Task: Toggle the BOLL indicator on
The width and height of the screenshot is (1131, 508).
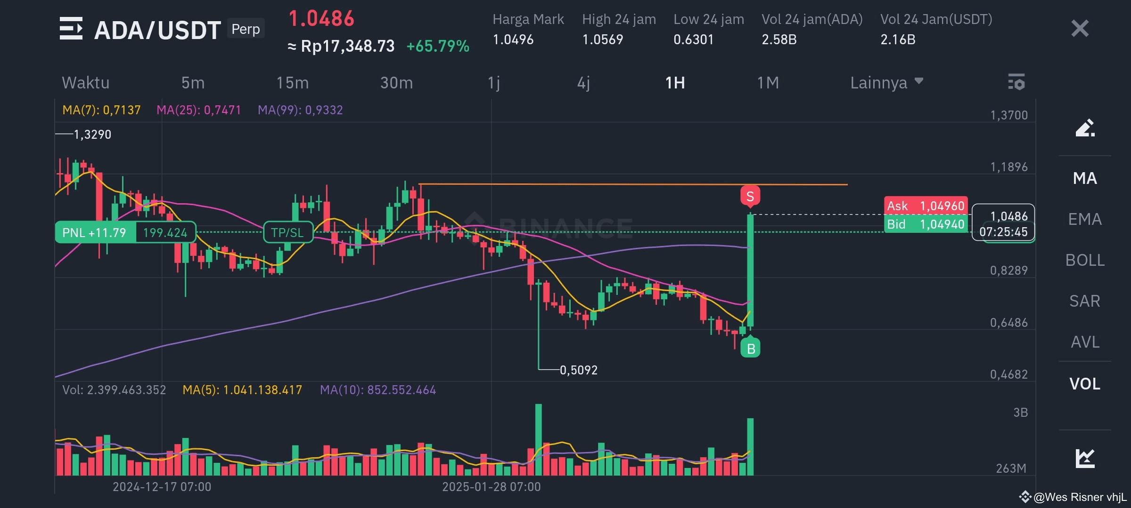Action: pos(1084,260)
